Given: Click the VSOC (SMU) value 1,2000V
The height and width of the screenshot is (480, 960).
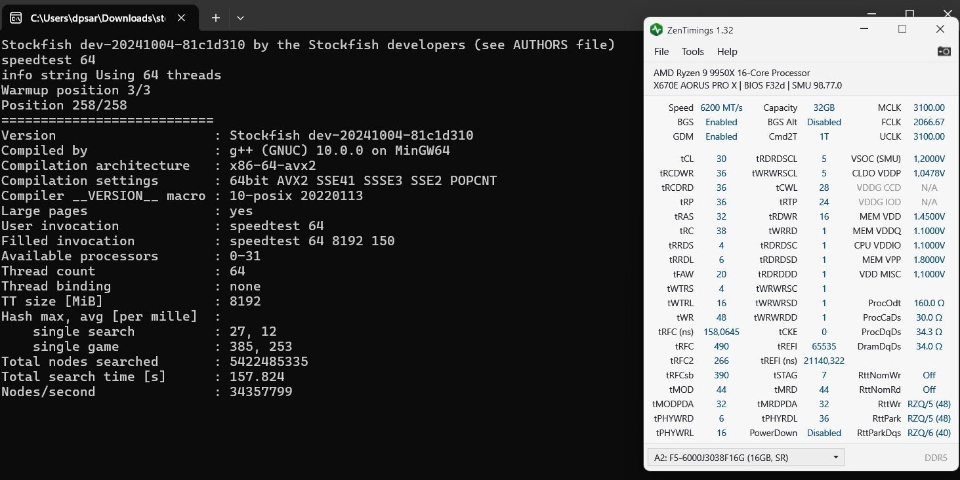Looking at the screenshot, I should pyautogui.click(x=929, y=159).
